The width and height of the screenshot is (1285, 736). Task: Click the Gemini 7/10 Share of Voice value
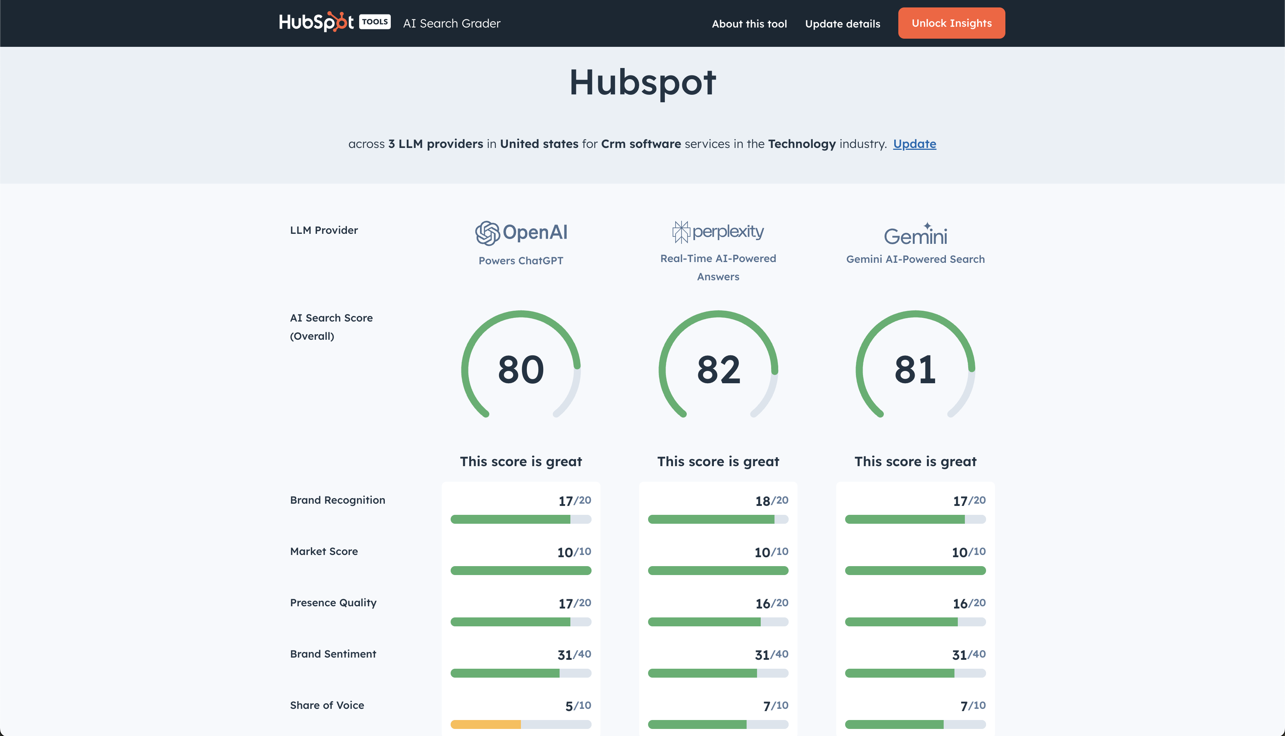pos(973,706)
